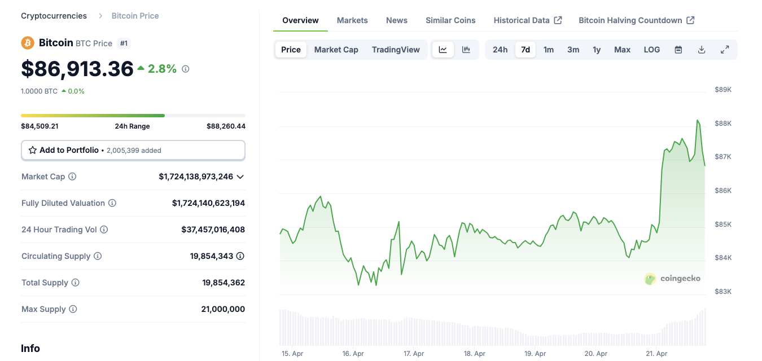The width and height of the screenshot is (762, 361).
Task: Expand the Market Cap breakdown chevron
Action: (x=240, y=177)
